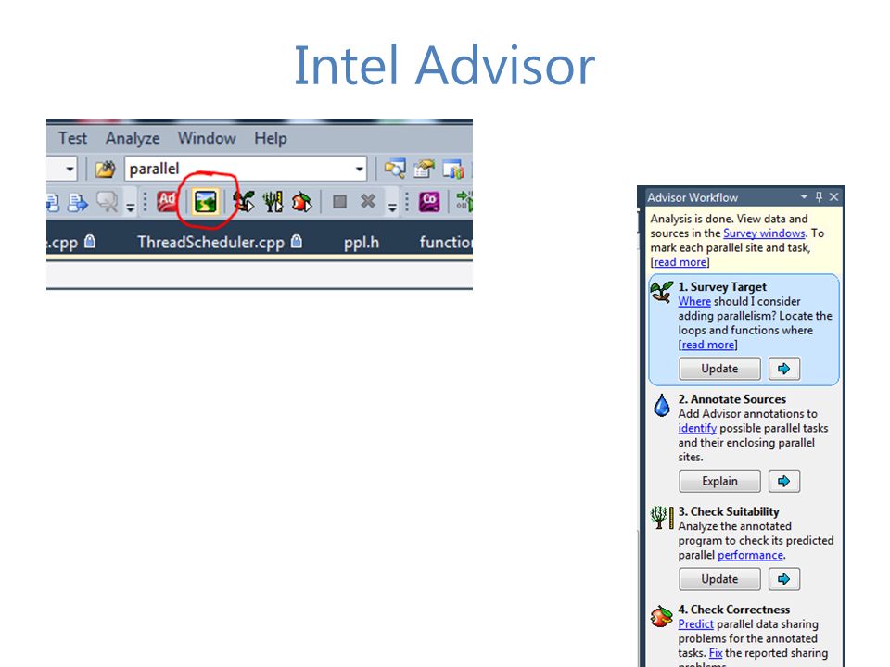Pin the Advisor Workflow panel

tap(819, 196)
